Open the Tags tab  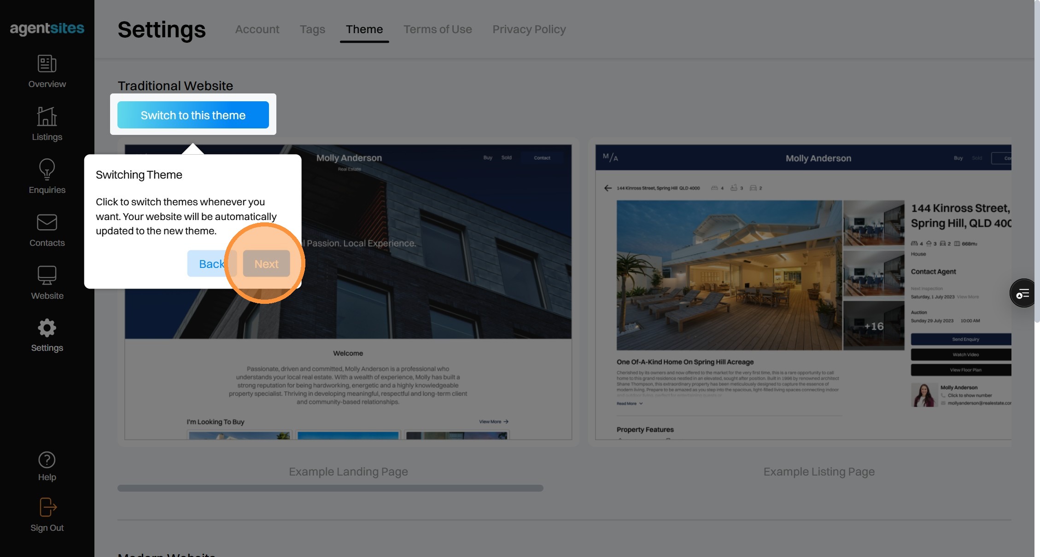tap(312, 29)
